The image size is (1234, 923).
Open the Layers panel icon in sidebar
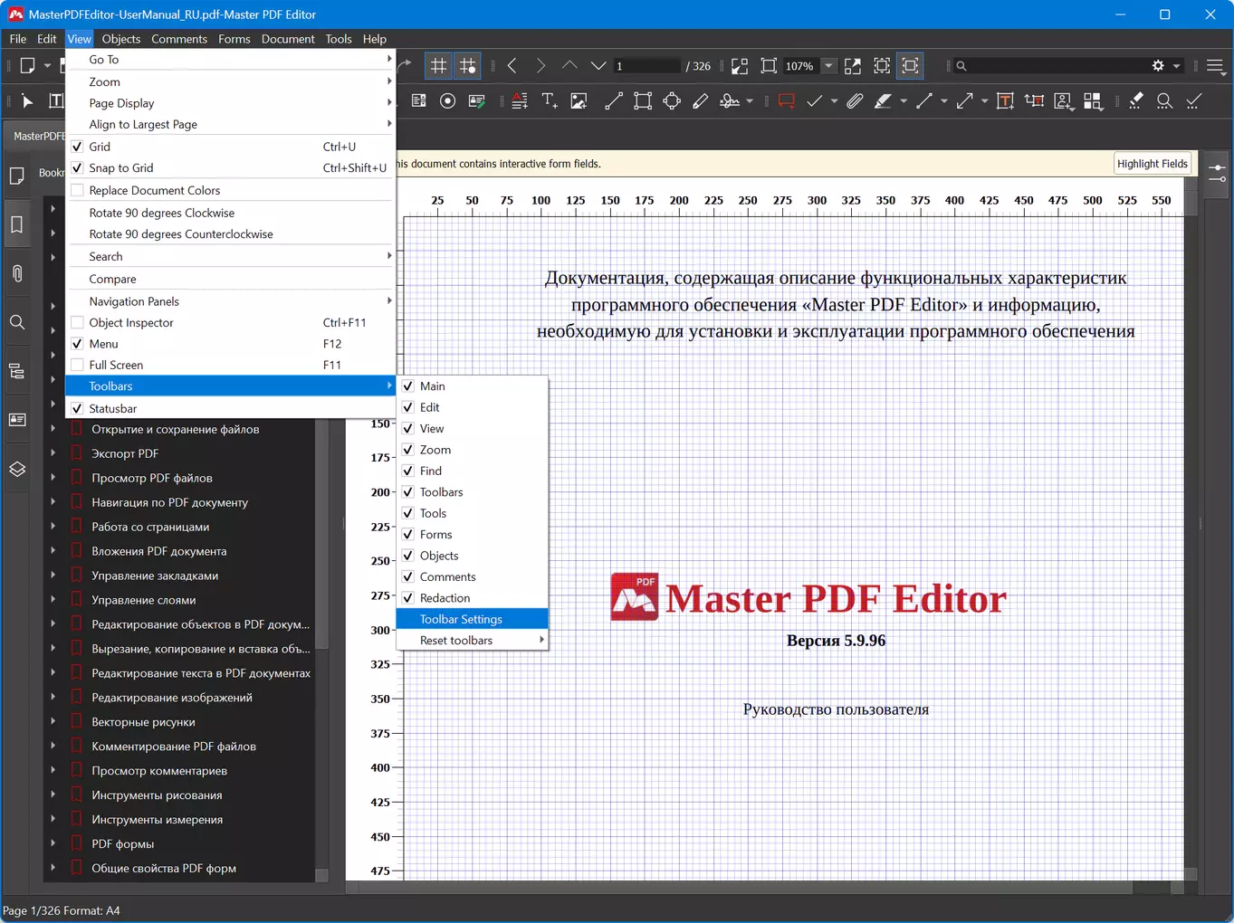pyautogui.click(x=17, y=469)
